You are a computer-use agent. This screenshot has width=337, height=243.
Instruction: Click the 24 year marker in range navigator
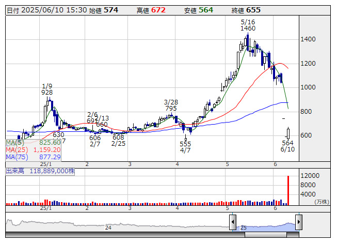coord(108,227)
